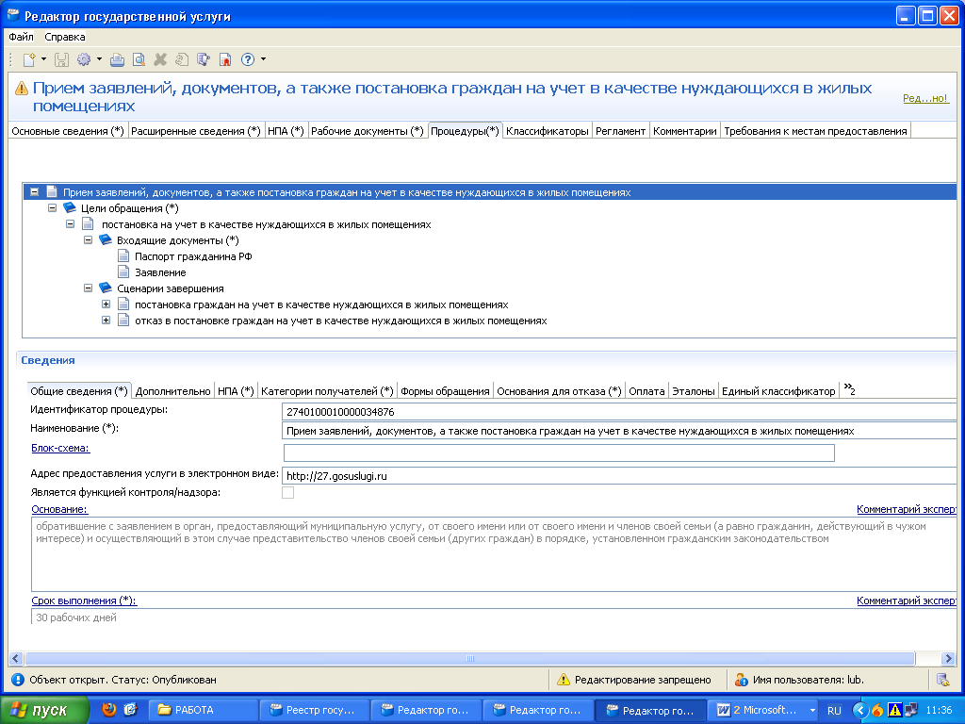
Task: Click the user icon next to username
Action: (742, 680)
